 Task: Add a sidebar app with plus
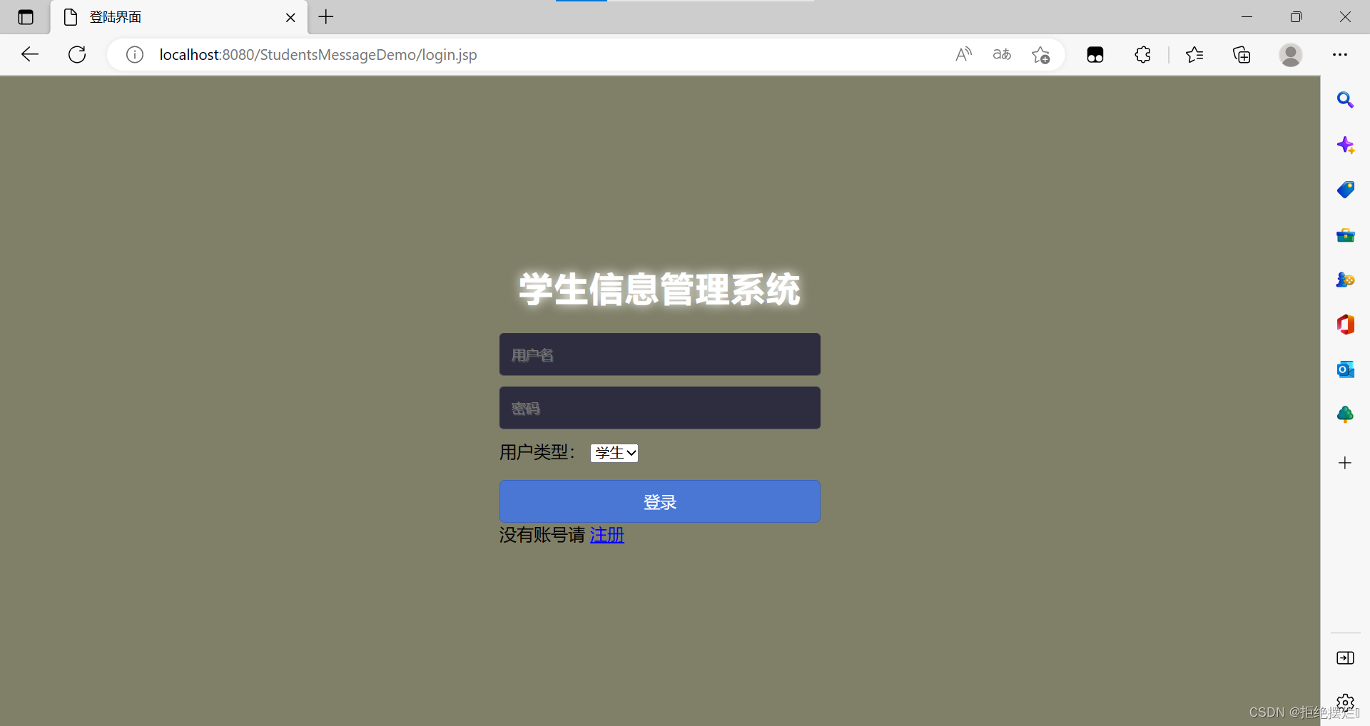[x=1345, y=463]
